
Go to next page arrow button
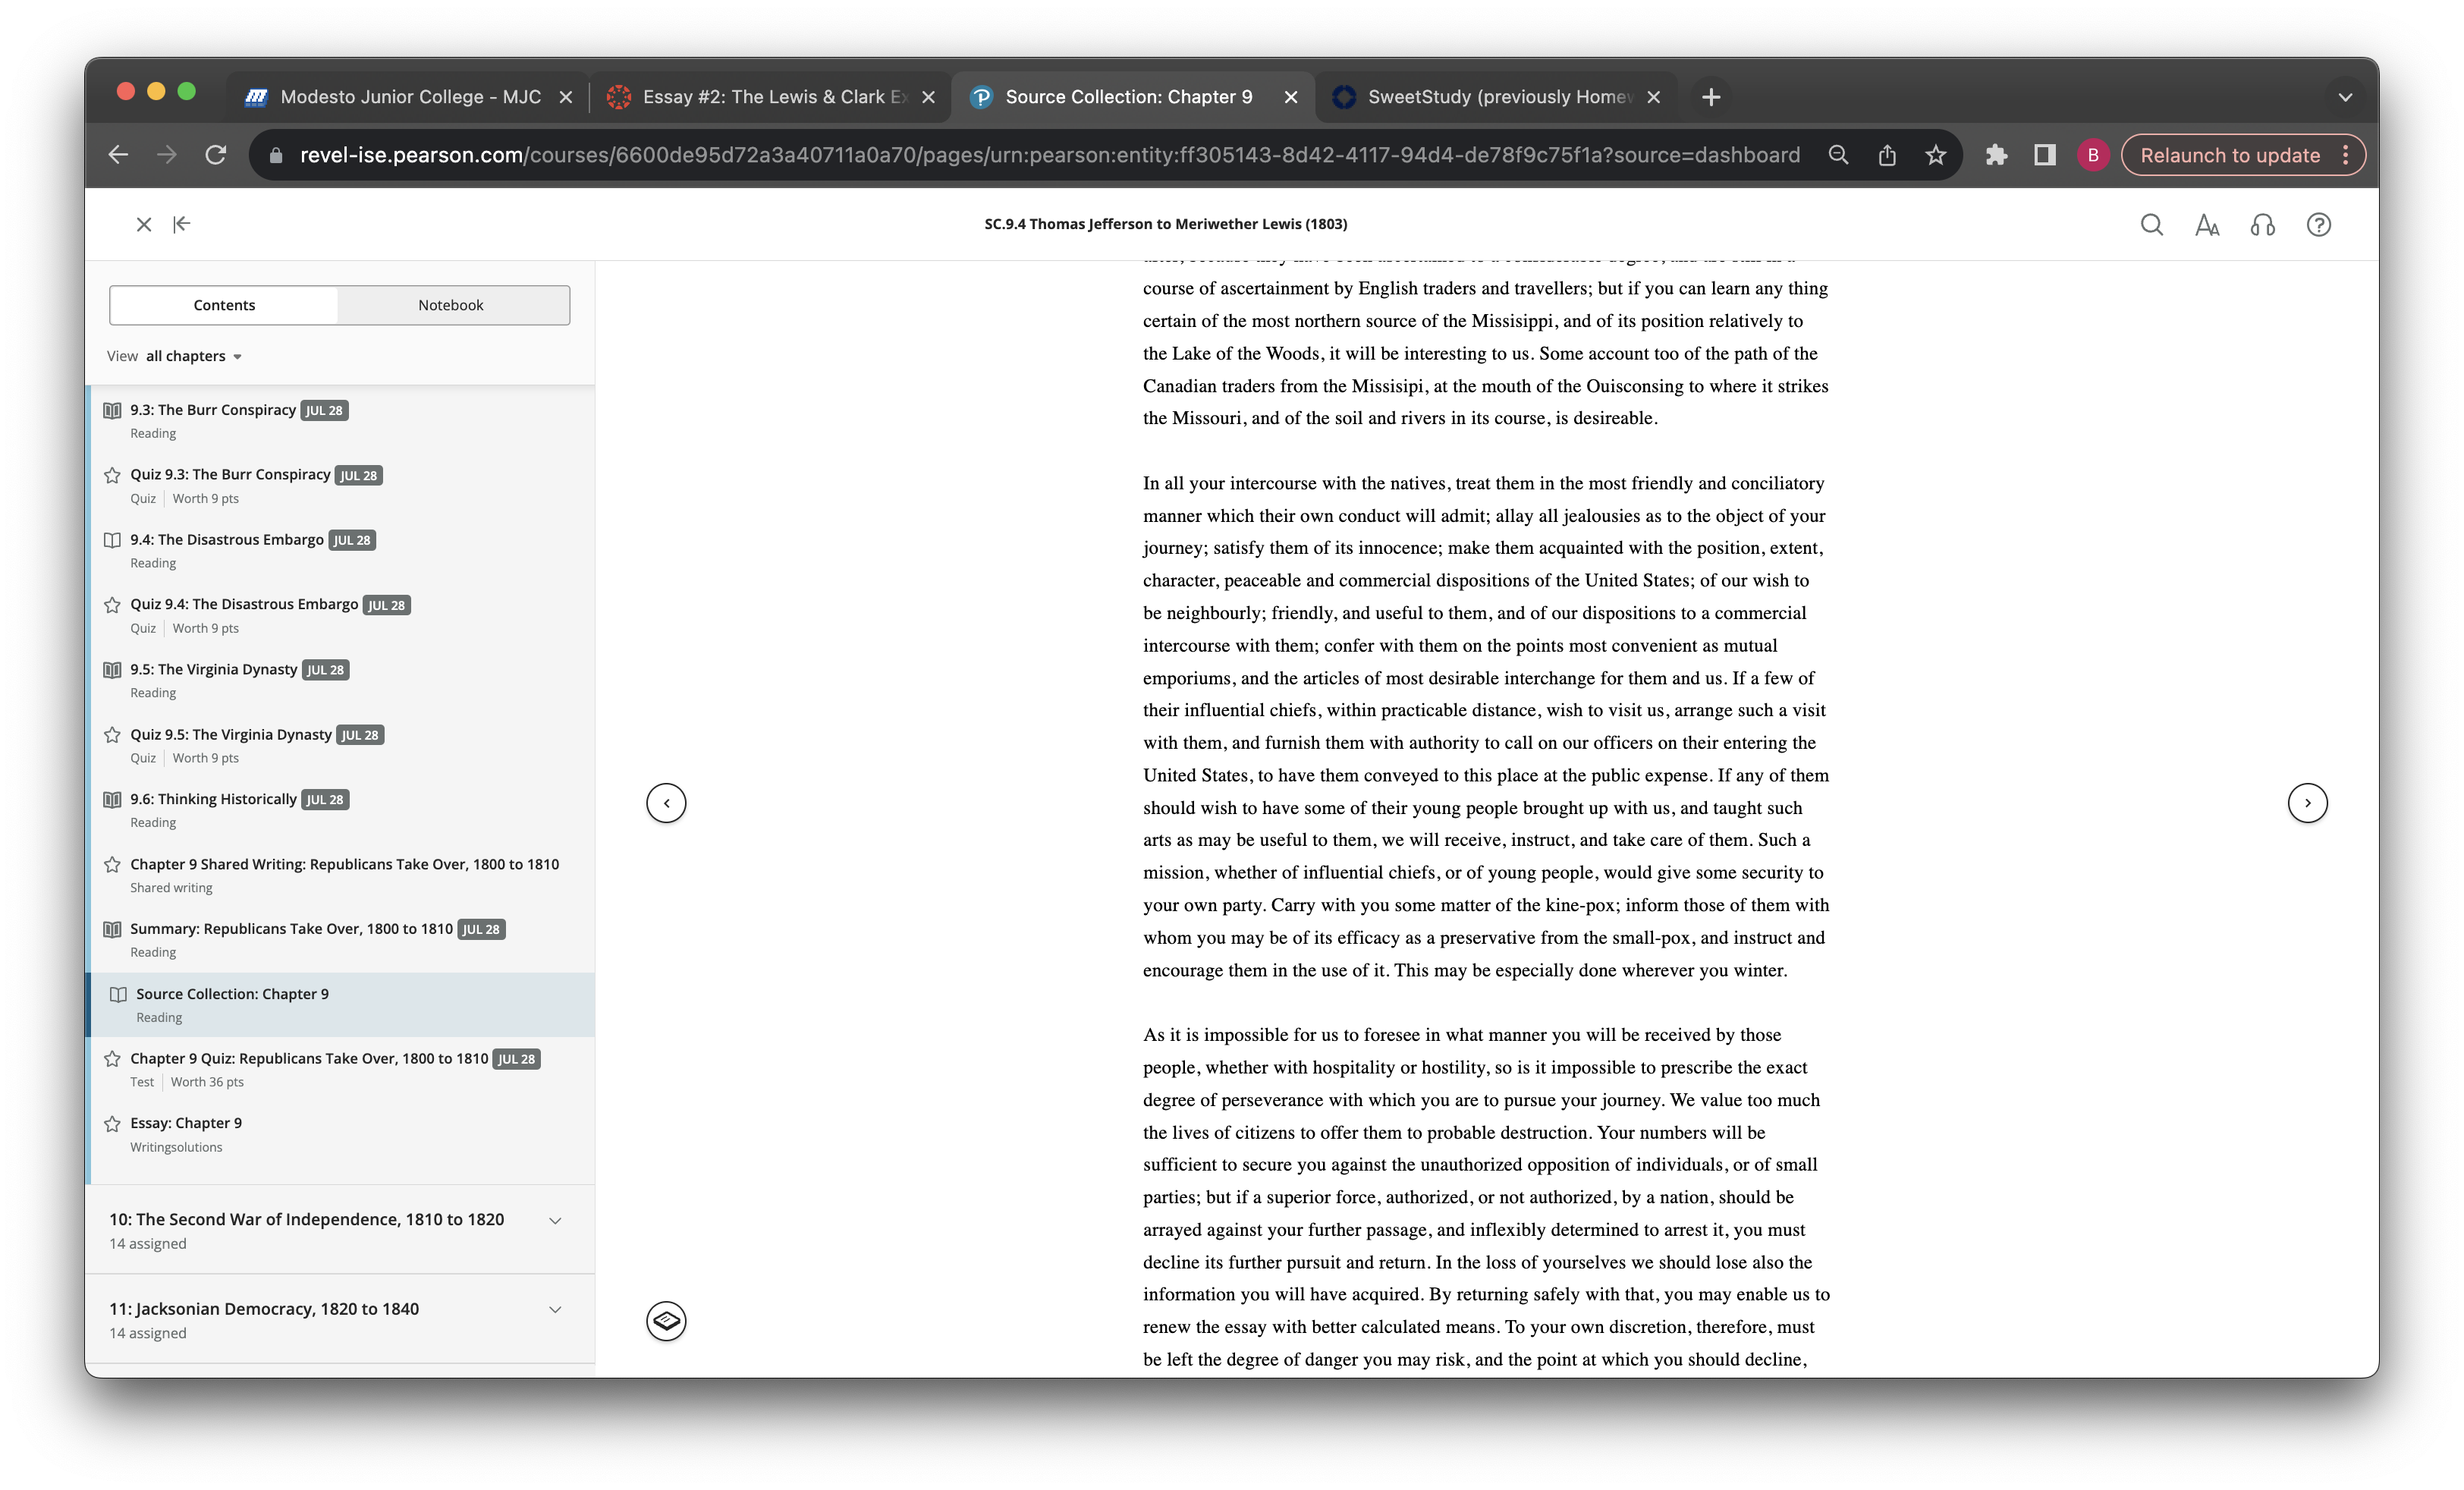click(2308, 803)
